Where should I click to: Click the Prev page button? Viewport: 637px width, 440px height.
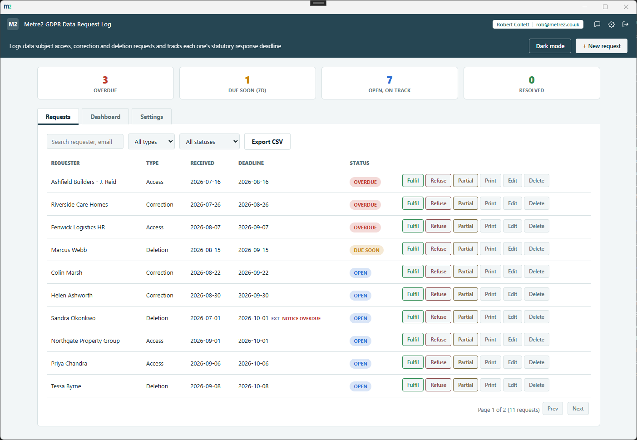553,409
